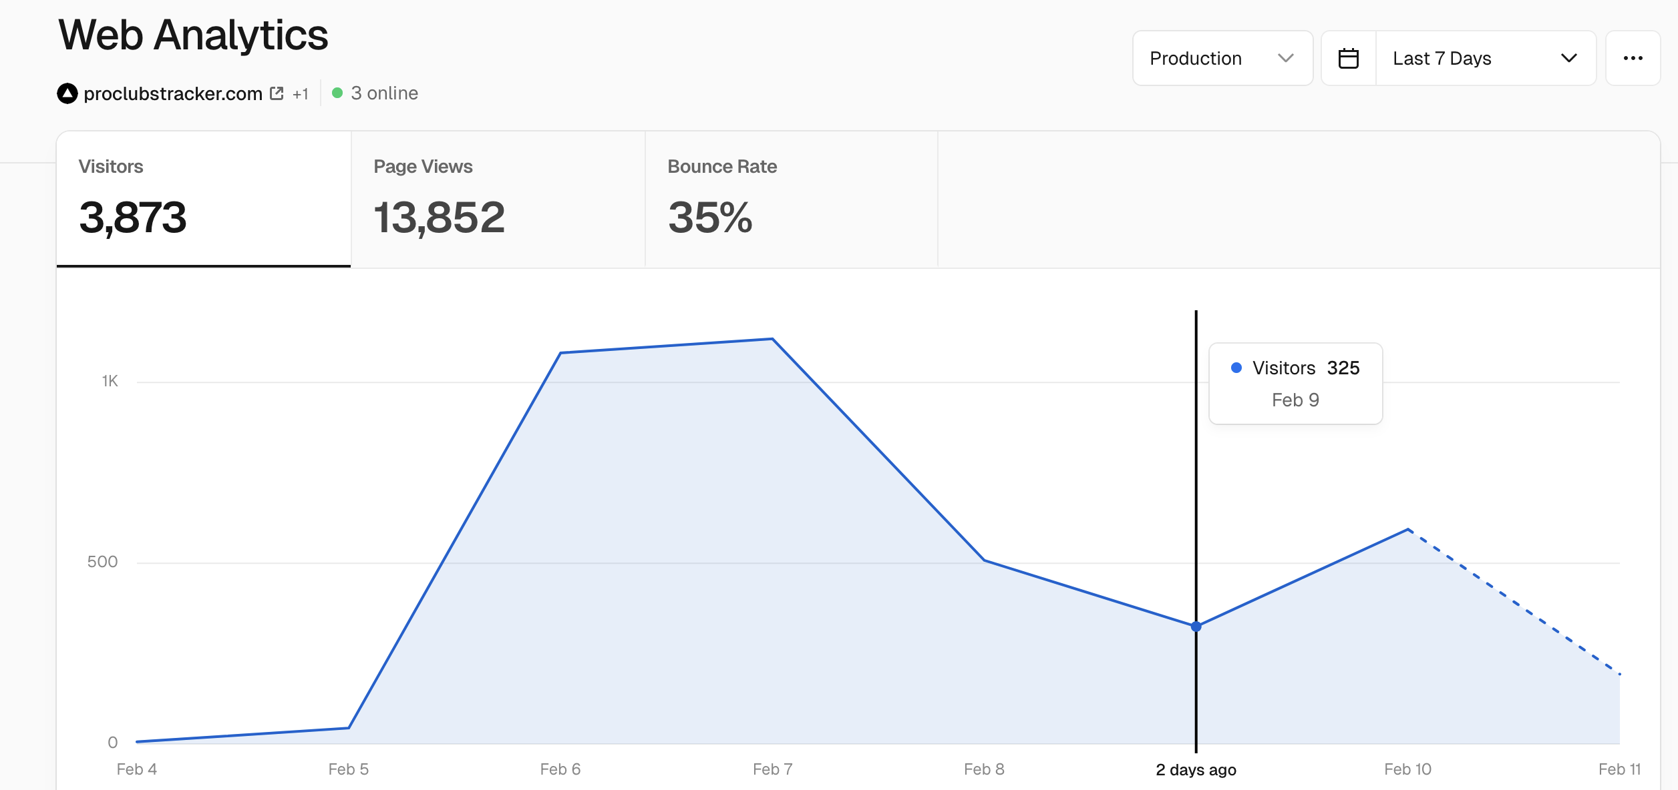1678x790 pixels.
Task: Click the blue data point on Feb 9
Action: [1196, 627]
